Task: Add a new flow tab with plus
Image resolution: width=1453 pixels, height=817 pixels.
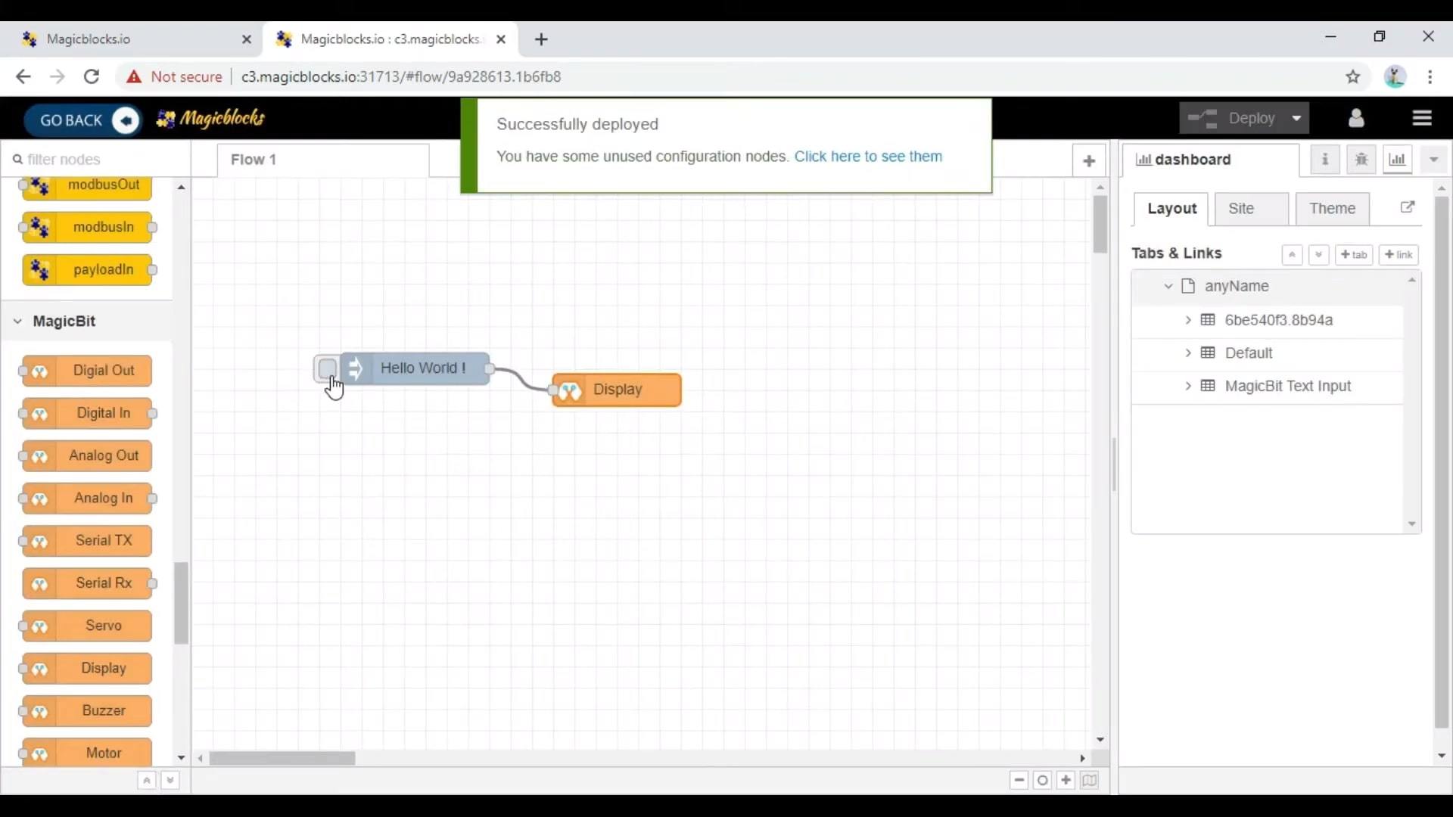Action: tap(1089, 160)
